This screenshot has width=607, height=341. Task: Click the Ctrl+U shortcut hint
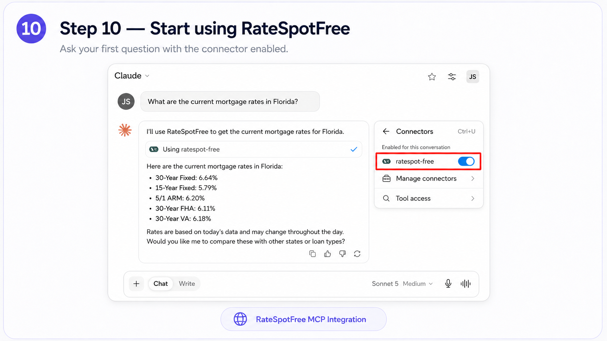point(467,132)
